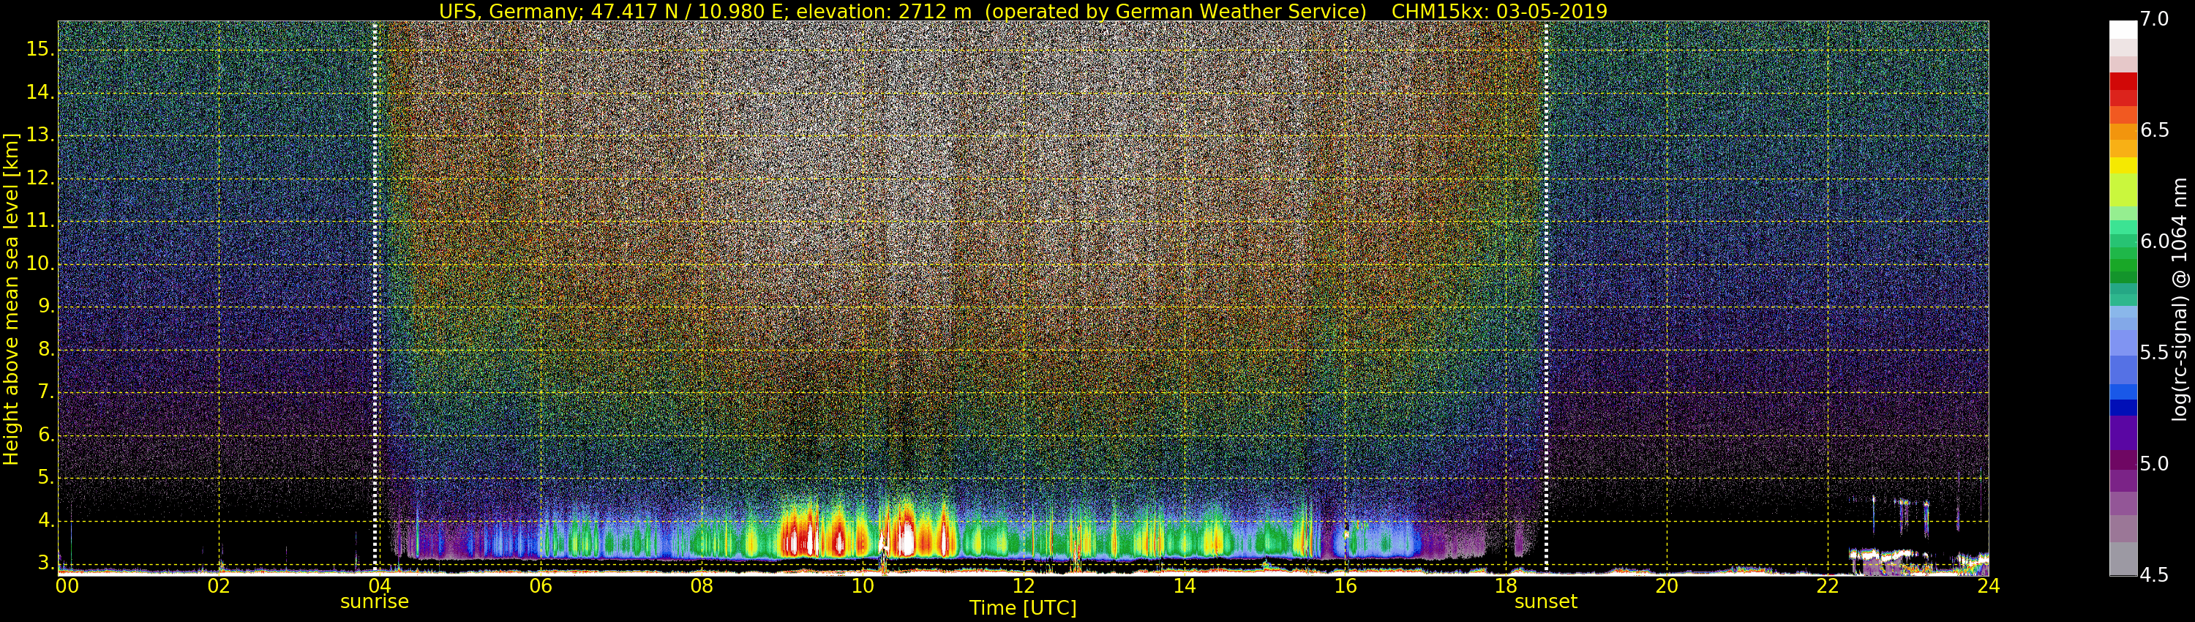Click the sunset label below the time axis
This screenshot has width=2195, height=622.
tap(1545, 602)
